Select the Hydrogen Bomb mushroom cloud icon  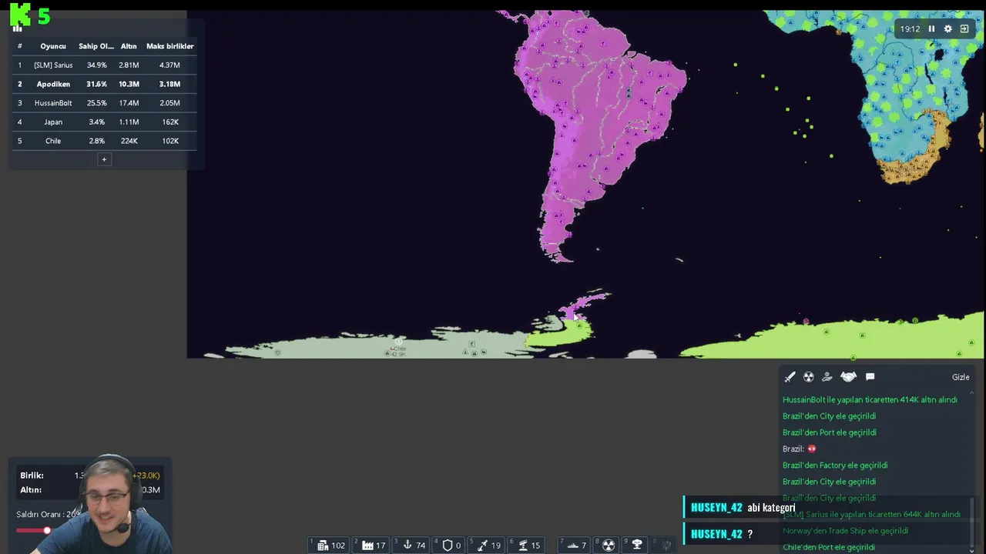click(x=637, y=545)
